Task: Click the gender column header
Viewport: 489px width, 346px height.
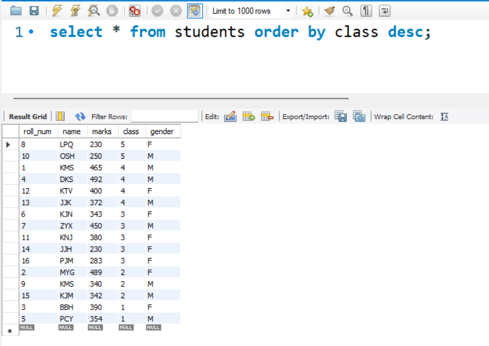Action: pyautogui.click(x=162, y=131)
